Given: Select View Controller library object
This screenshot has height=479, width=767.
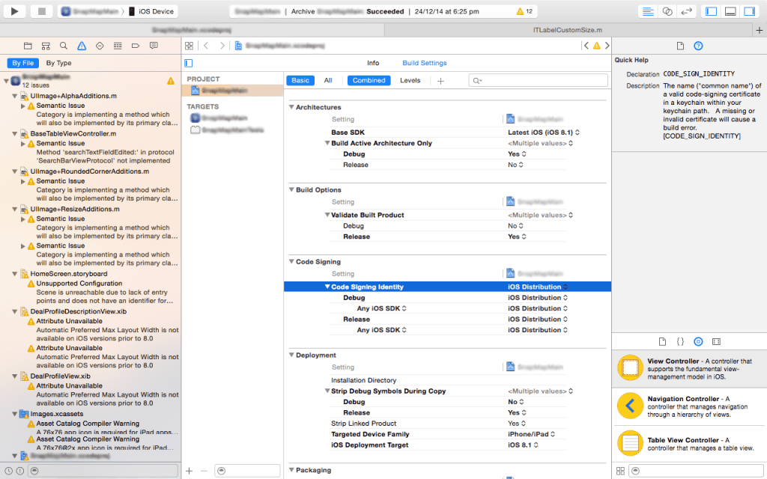Looking at the screenshot, I should click(689, 368).
